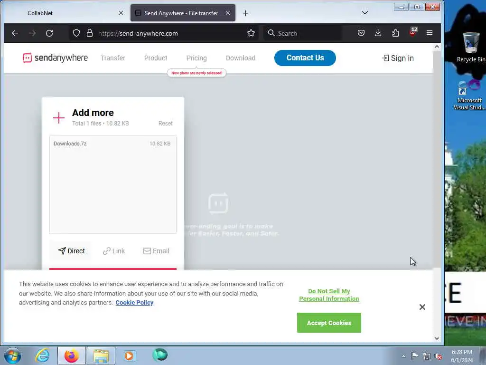Choose the Direct transfer option
This screenshot has width=486, height=365.
pos(71,251)
